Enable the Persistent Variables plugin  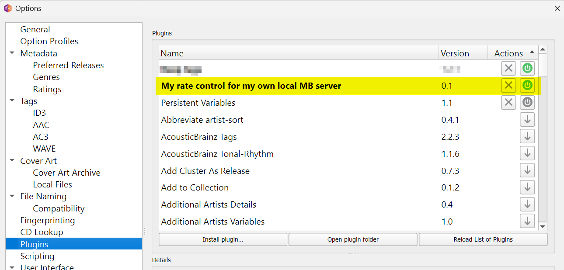[x=527, y=102]
